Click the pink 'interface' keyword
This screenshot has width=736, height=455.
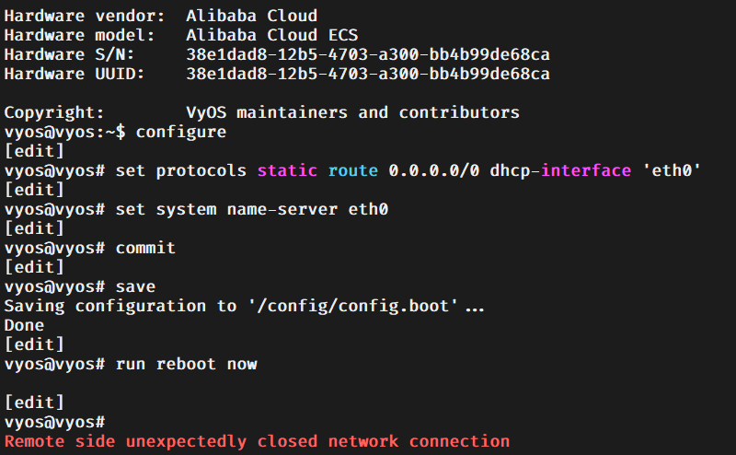point(586,170)
